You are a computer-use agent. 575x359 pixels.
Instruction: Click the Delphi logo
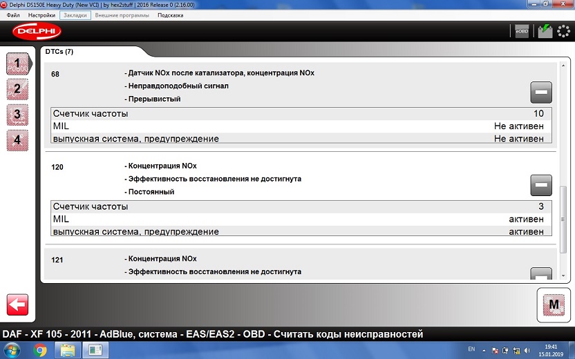37,31
